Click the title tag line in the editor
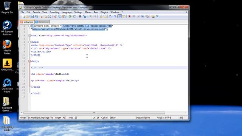The height and width of the screenshot is (136, 242). [41, 52]
